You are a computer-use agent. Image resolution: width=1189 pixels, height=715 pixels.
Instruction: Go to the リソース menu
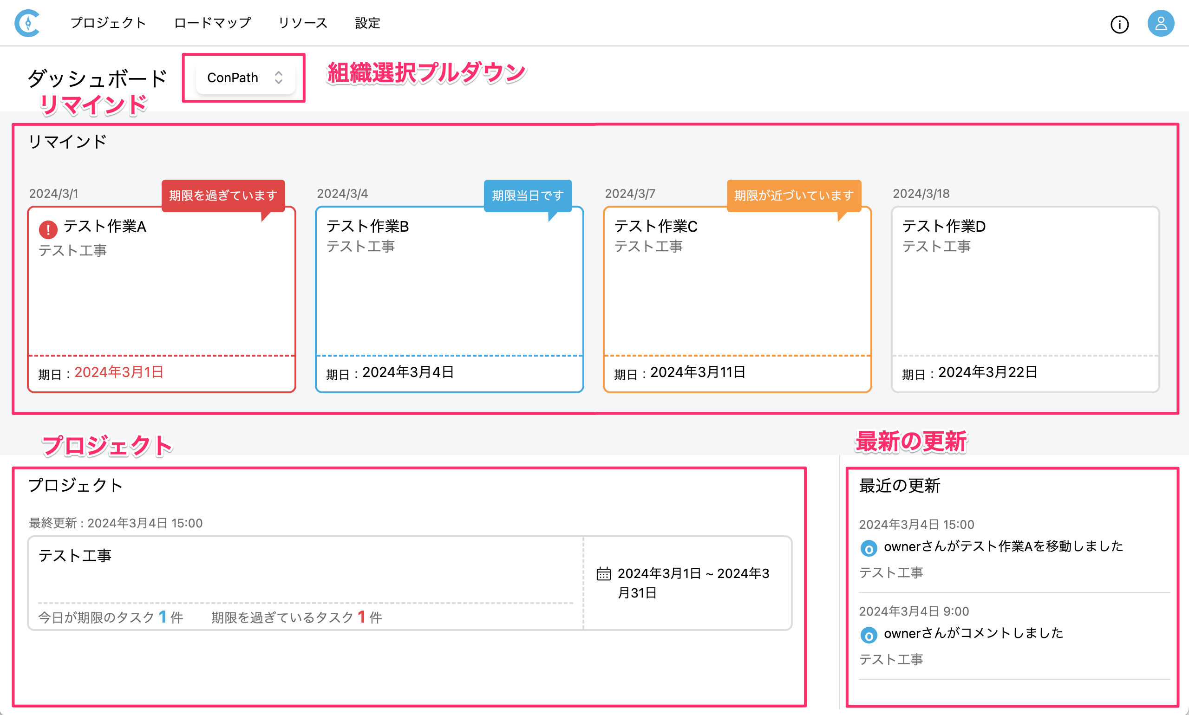click(303, 23)
